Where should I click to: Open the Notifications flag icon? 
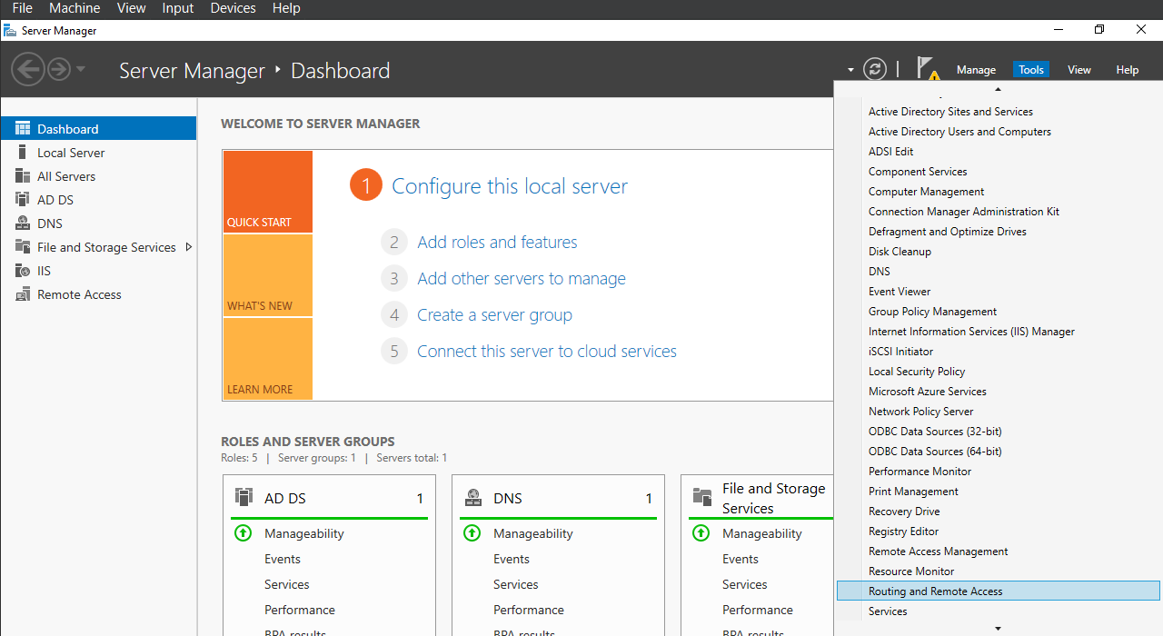[x=928, y=69]
